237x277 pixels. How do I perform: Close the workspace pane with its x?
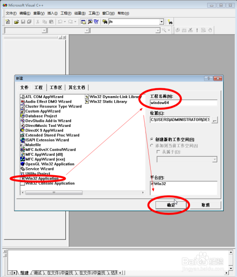coord(64,37)
